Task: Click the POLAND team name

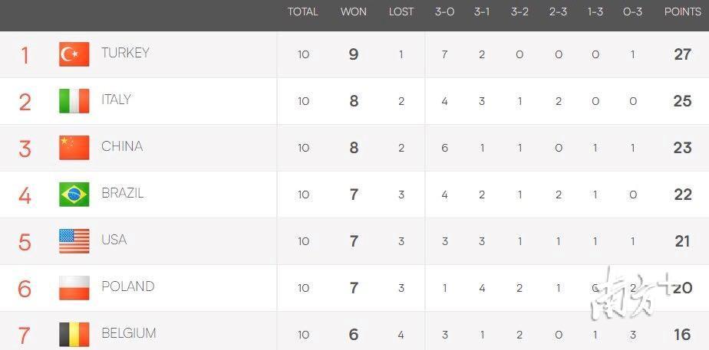Action: [x=128, y=286]
